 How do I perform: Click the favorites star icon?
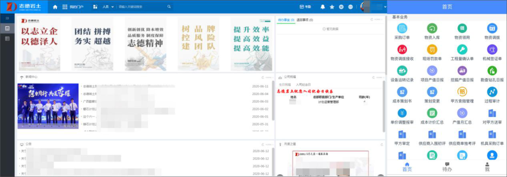[332, 7]
